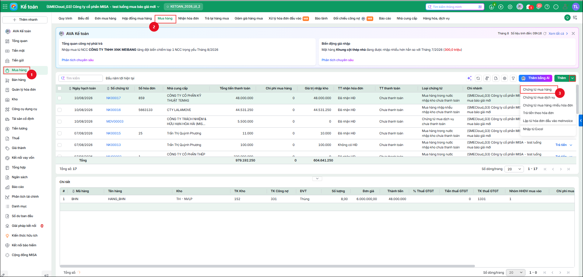
Task: Open the rows-per-page dropdown showing 20
Action: [x=514, y=169]
